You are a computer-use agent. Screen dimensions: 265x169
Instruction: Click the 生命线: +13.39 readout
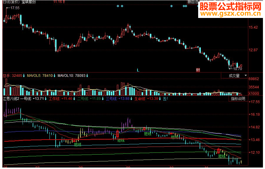146,99
